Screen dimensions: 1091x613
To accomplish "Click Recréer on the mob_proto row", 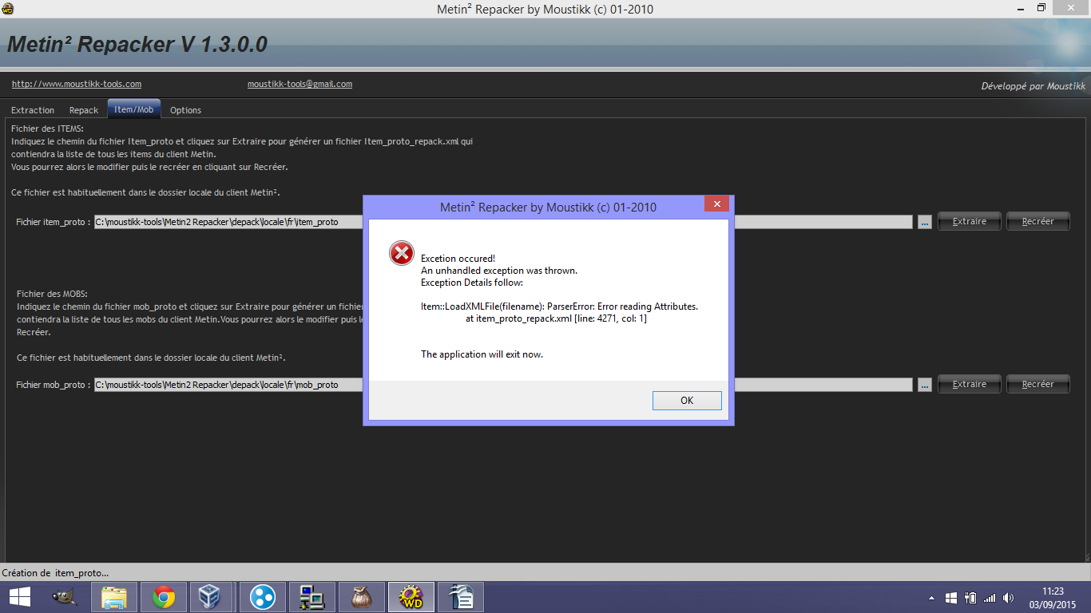I will pos(1037,385).
